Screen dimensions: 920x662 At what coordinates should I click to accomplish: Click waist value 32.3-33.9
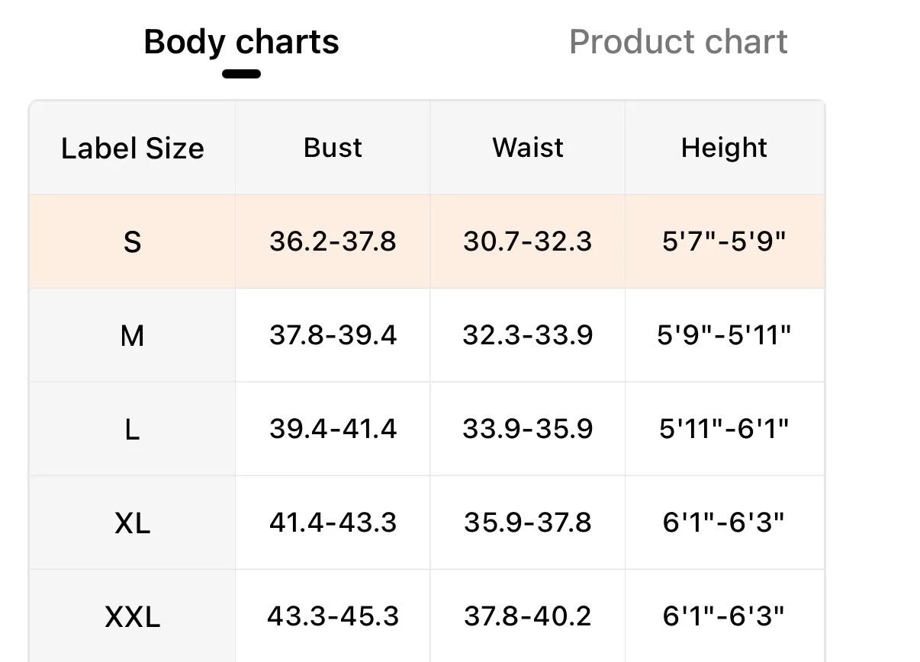pyautogui.click(x=528, y=335)
